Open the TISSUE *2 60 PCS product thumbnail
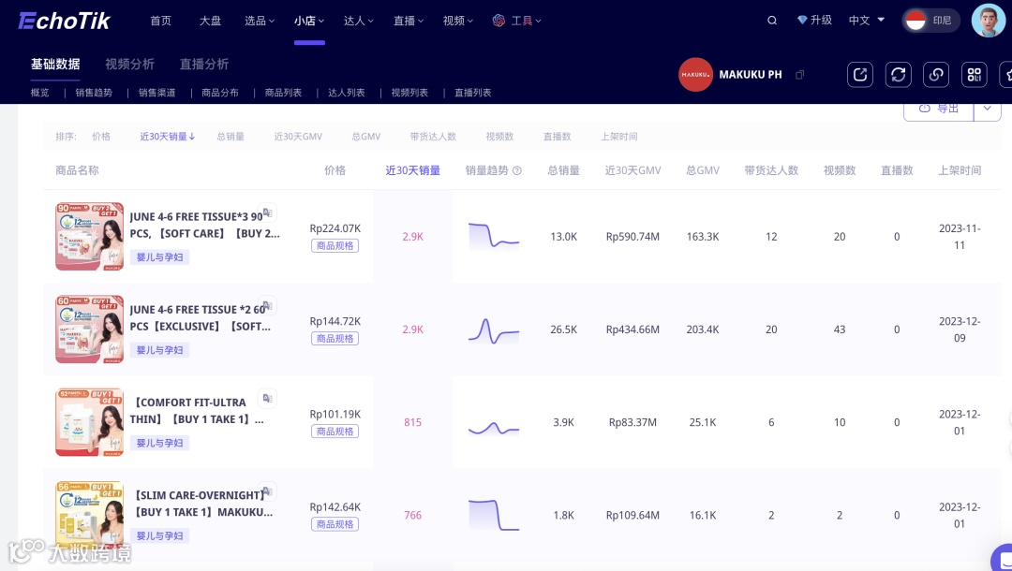This screenshot has width=1012, height=571. [90, 329]
